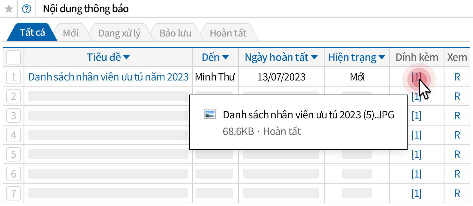Viewport: 473px width, 206px height.
Task: Open attached file Danh sách nhân viên ưu tú 2023 (5).JPG
Action: (308, 115)
